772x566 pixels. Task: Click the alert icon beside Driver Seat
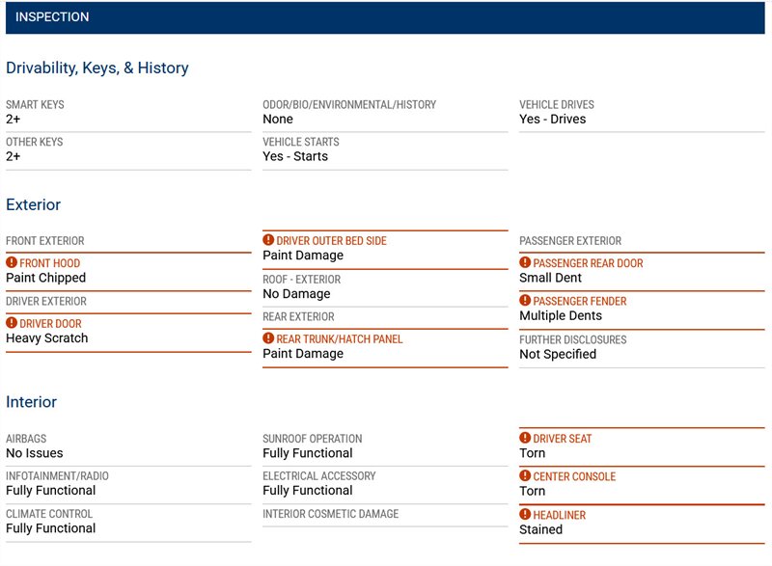click(525, 438)
